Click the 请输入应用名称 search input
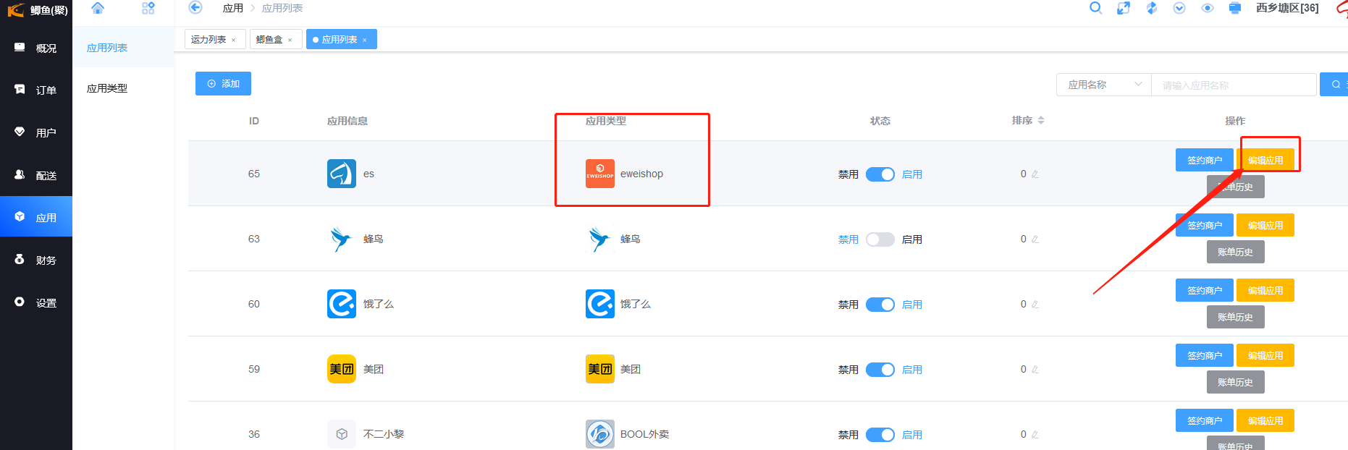 click(x=1233, y=85)
